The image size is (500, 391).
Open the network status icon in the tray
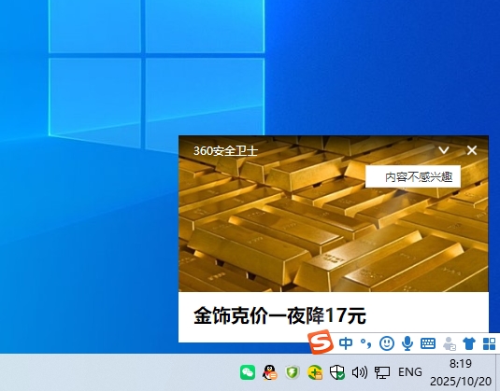(382, 372)
